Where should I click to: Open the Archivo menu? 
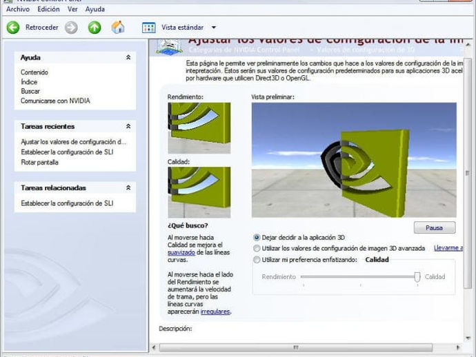(18, 9)
